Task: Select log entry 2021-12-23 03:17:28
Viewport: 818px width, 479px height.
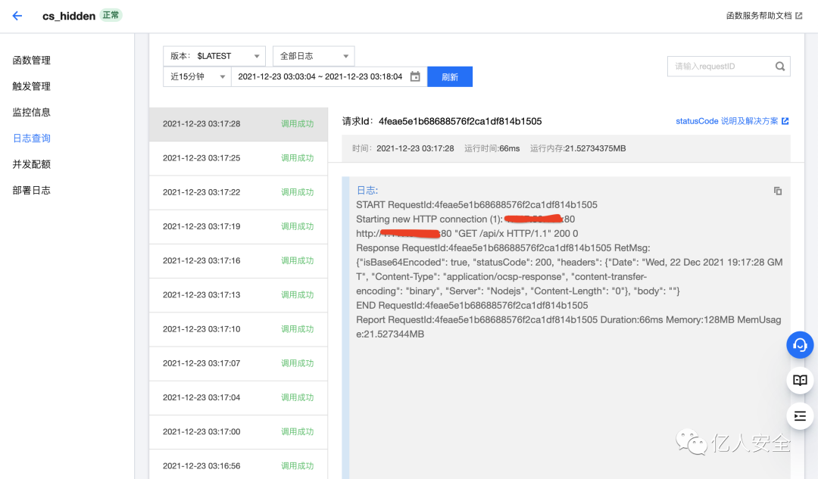Action: (x=239, y=124)
